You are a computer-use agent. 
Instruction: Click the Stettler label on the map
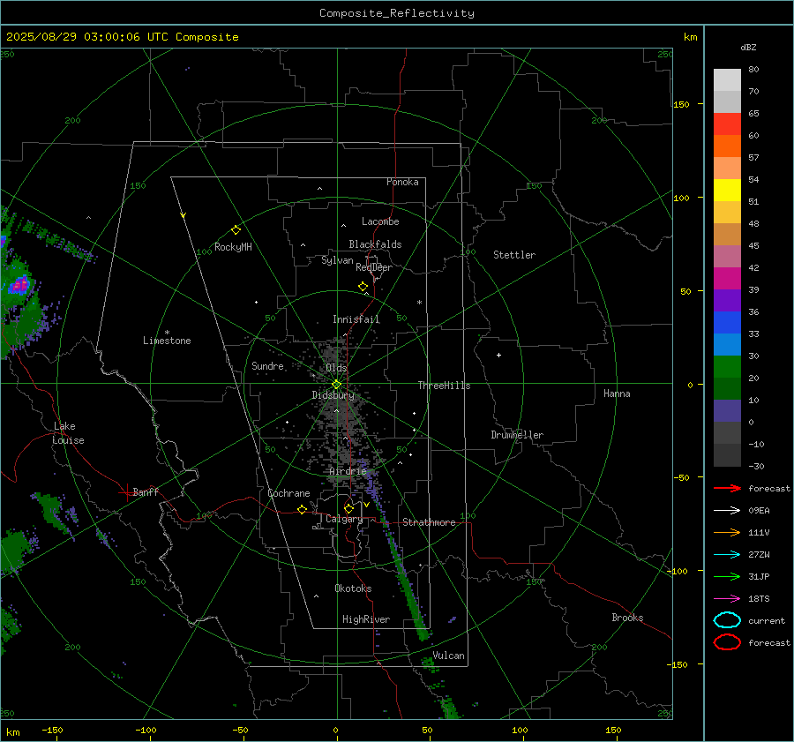tap(514, 255)
